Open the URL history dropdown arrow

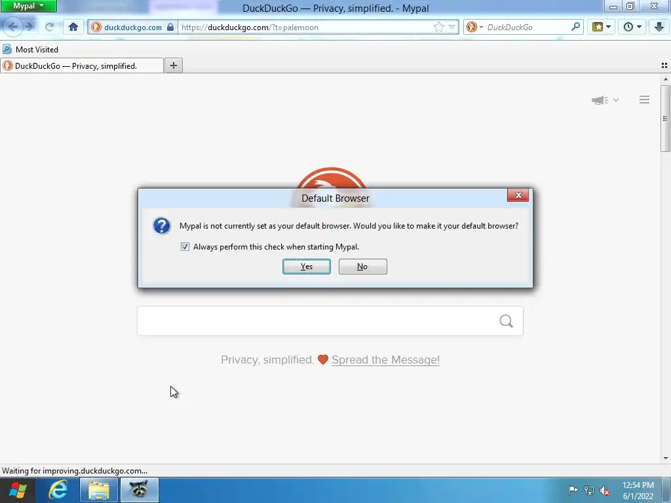click(451, 28)
